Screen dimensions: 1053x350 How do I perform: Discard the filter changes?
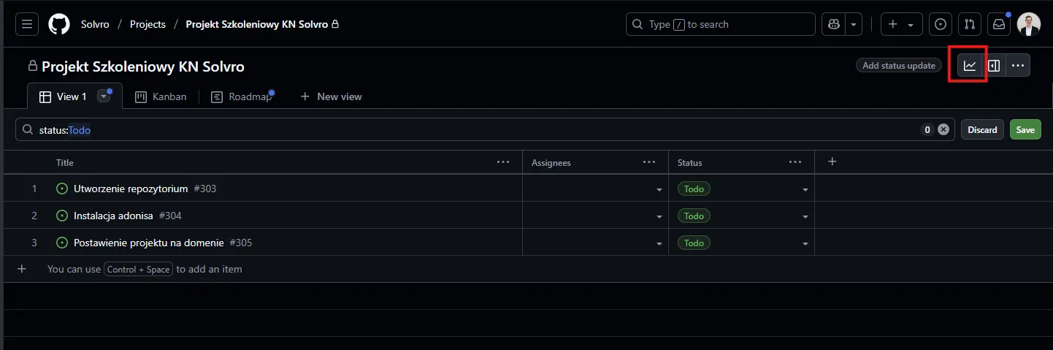tap(982, 129)
